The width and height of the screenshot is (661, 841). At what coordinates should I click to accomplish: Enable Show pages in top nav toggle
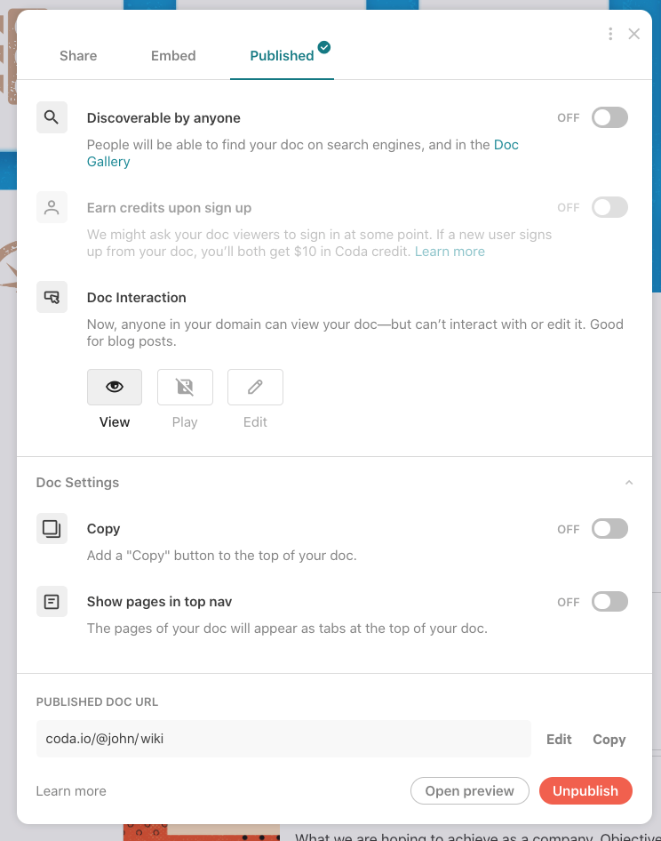(609, 602)
